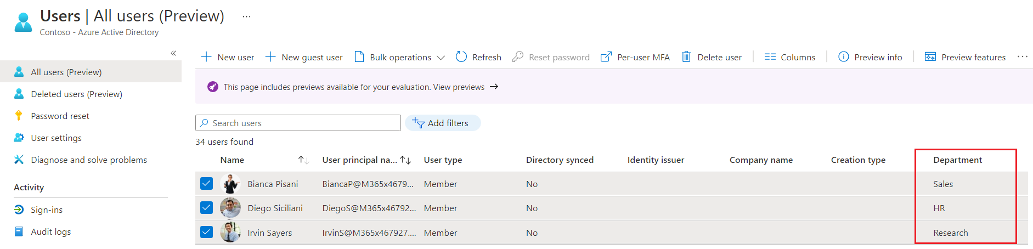Click the Reset password key icon
This screenshot has width=1033, height=249.
click(517, 57)
